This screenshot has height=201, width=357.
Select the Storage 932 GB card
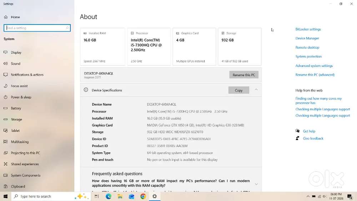(x=240, y=47)
